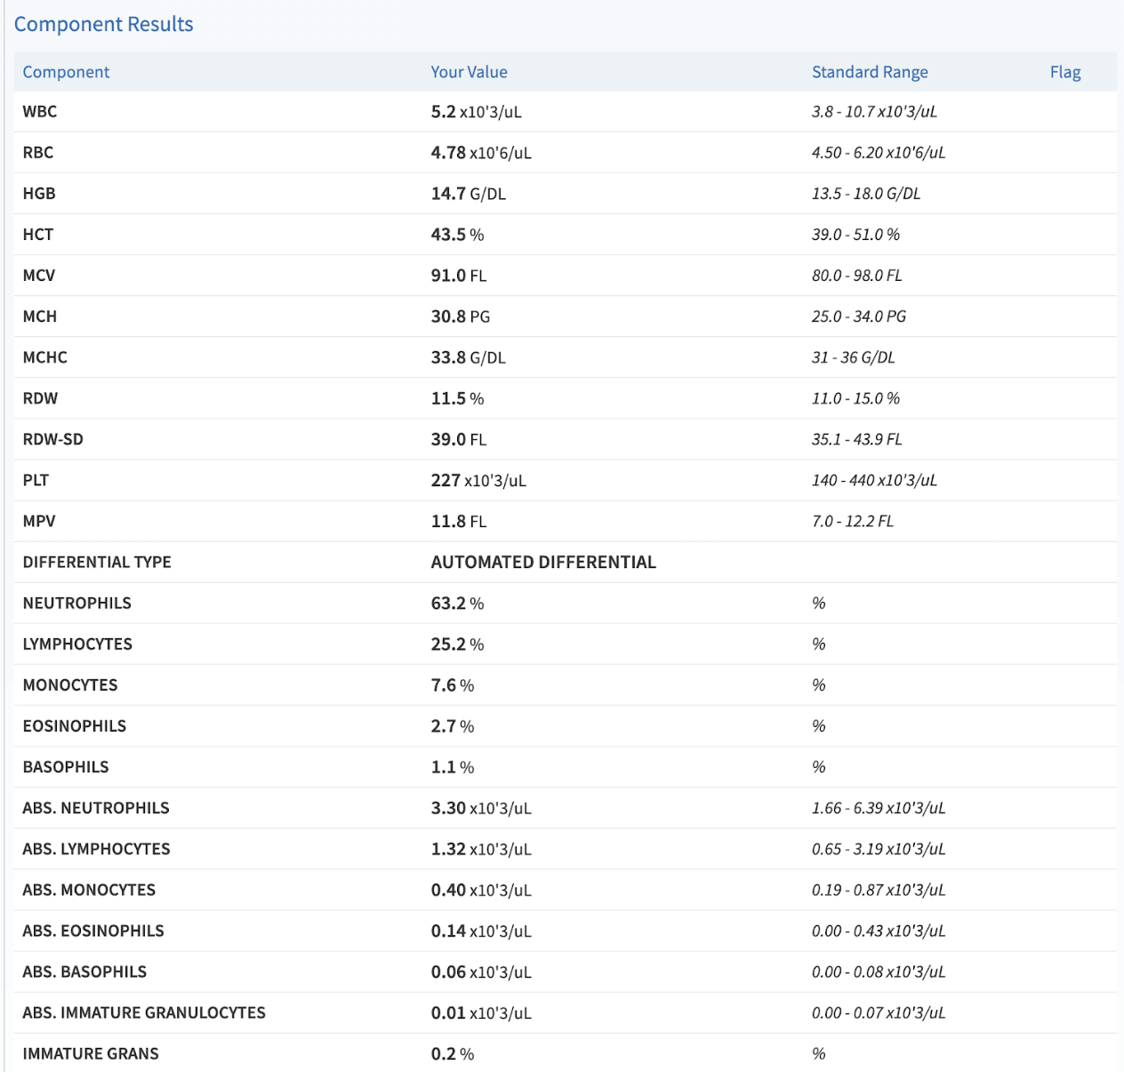
Task: Click the IMMATURE GRANS value 0.2 %
Action: 453,1052
